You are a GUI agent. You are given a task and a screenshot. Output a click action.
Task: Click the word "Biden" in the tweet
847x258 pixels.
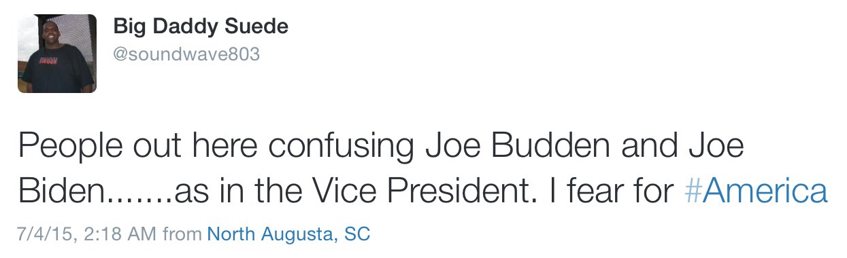click(x=59, y=192)
